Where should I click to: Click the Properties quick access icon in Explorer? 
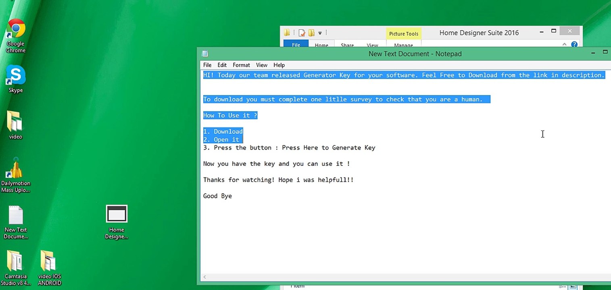pyautogui.click(x=302, y=33)
